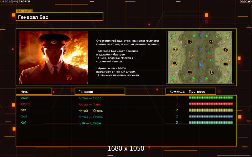Click start position 3 on the minimap
This screenshot has height=157, width=252.
225,50
